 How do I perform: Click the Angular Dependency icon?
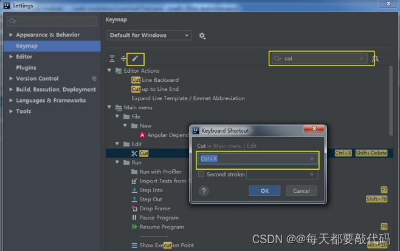point(142,135)
